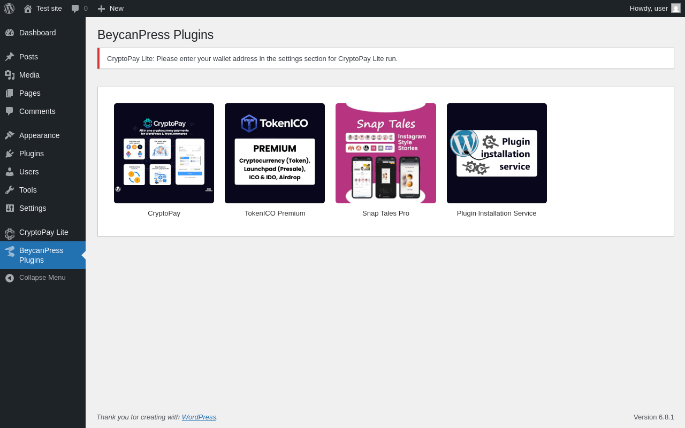Viewport: 685px width, 428px height.
Task: Open the Tools menu
Action: point(43,190)
